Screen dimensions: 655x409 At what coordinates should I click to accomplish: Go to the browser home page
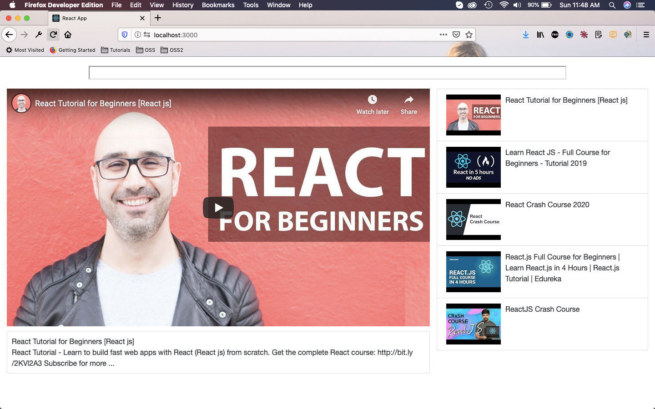[68, 35]
